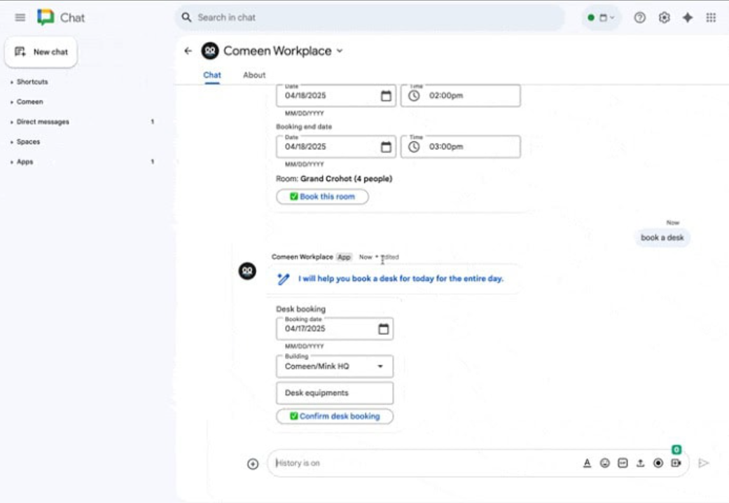Expand the Comeen Workplace title dropdown
Screen dimensions: 729x503
coord(340,51)
